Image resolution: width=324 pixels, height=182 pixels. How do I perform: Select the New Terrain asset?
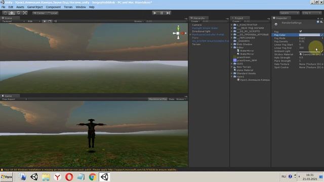(242, 67)
